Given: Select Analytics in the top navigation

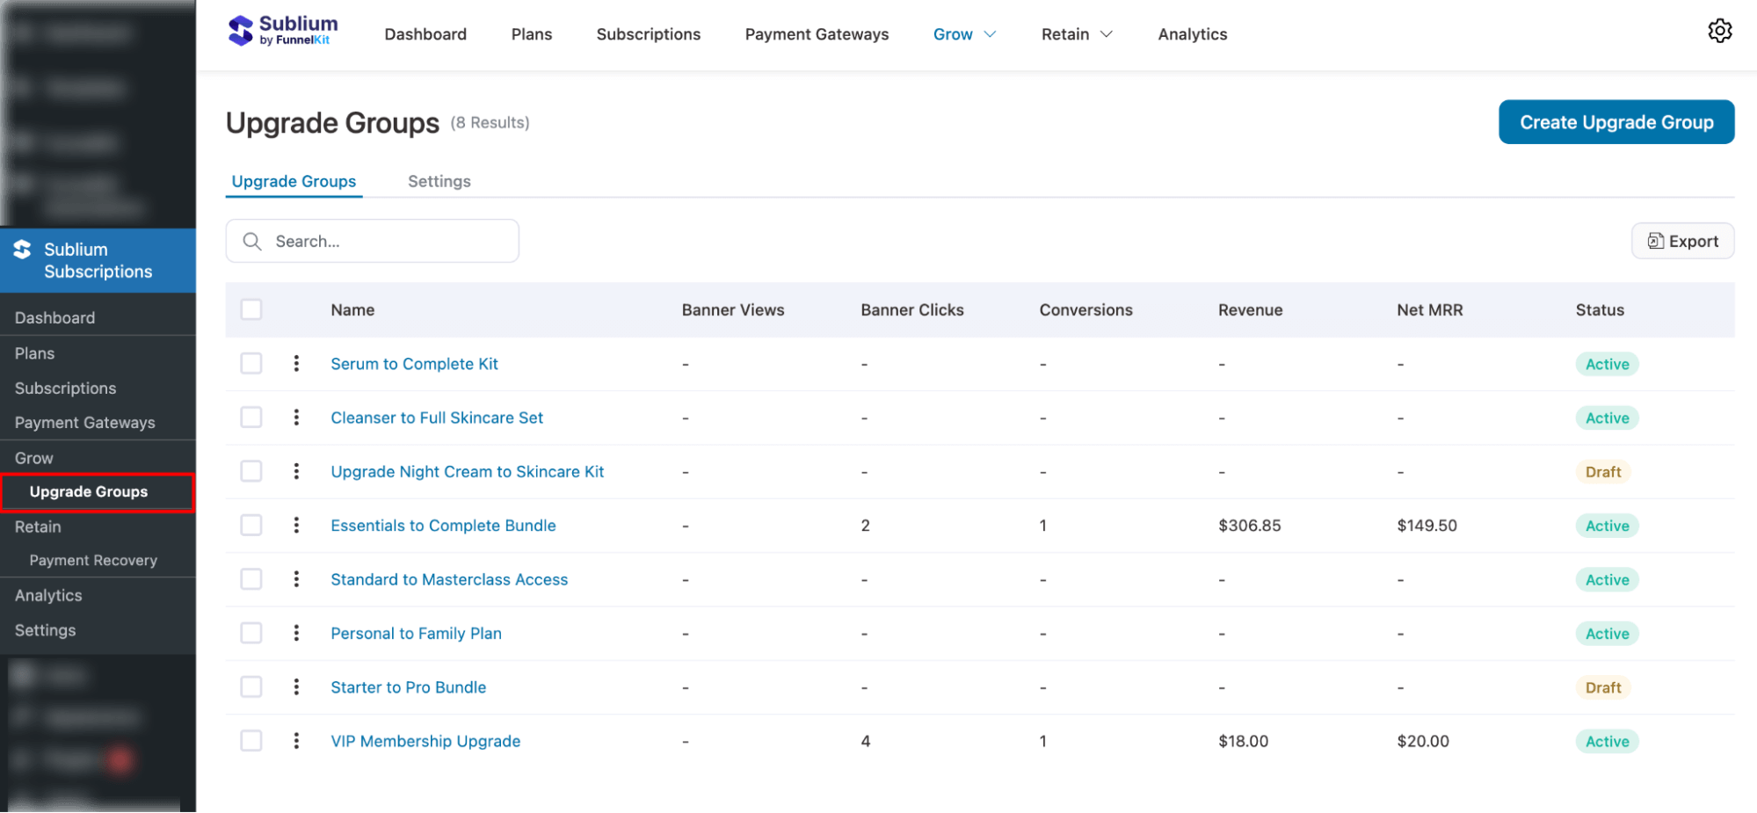Looking at the screenshot, I should pos(1192,34).
